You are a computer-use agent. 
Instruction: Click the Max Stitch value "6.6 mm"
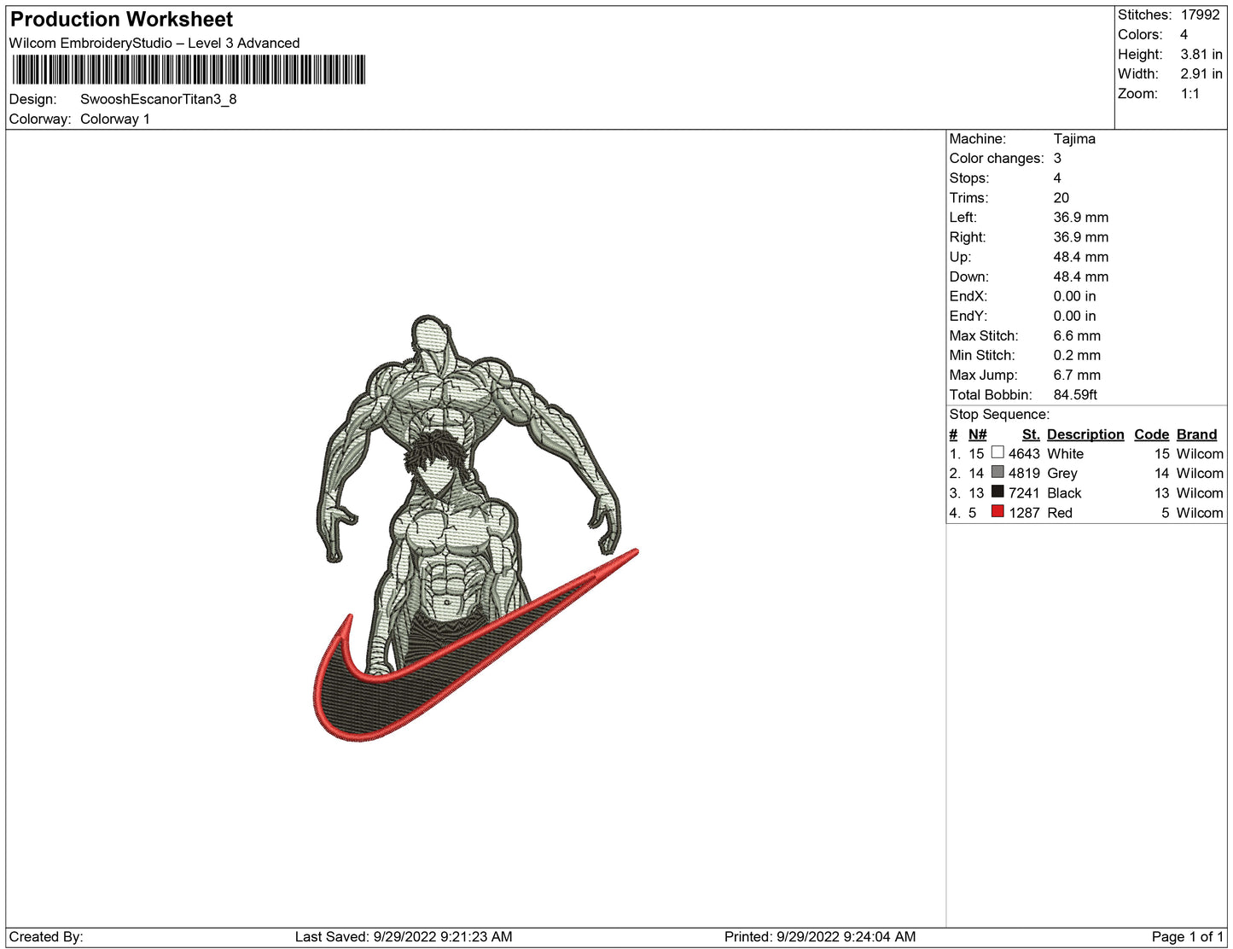pyautogui.click(x=1077, y=335)
